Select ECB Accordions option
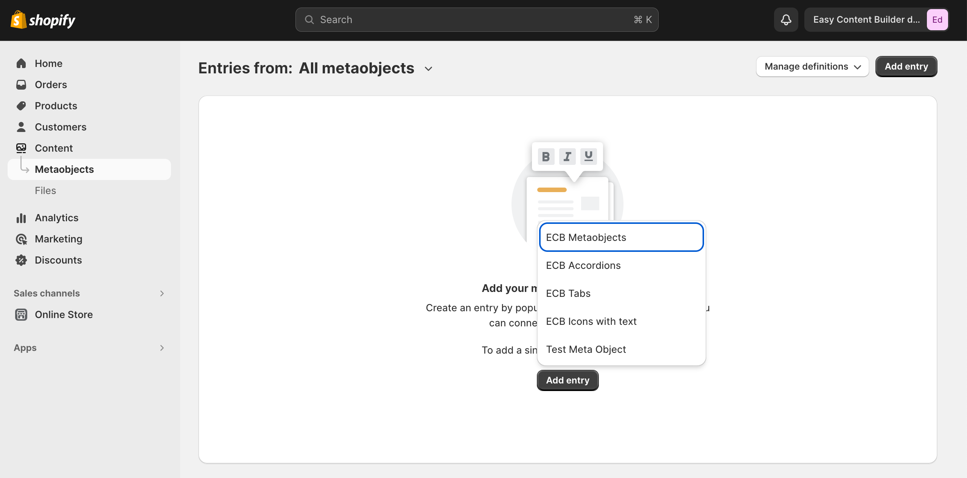The image size is (967, 478). (621, 265)
